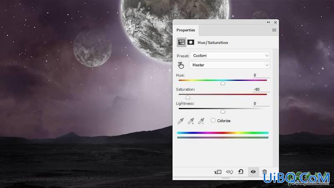Image resolution: width=334 pixels, height=188 pixels.
Task: Click the lower desaturated color bar
Action: (x=223, y=138)
